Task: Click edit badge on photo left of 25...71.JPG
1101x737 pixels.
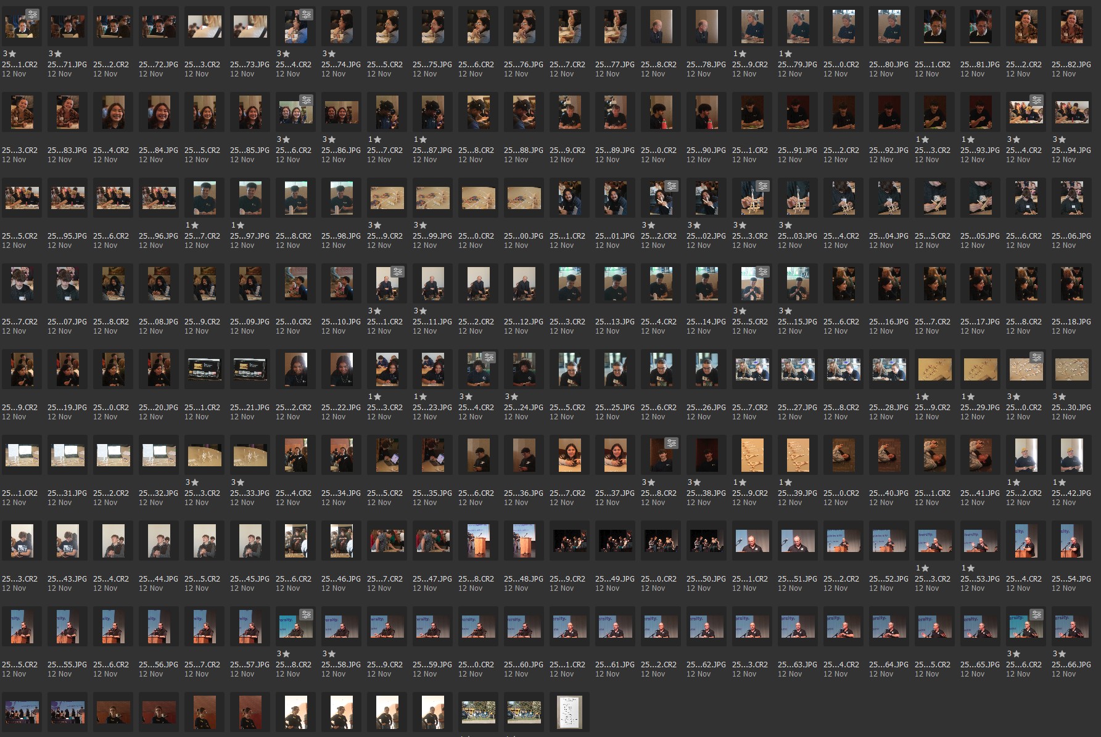Action: click(32, 14)
